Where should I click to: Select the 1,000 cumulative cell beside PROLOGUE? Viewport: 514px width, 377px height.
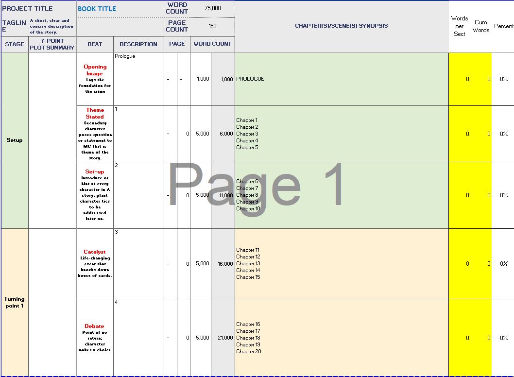point(223,79)
